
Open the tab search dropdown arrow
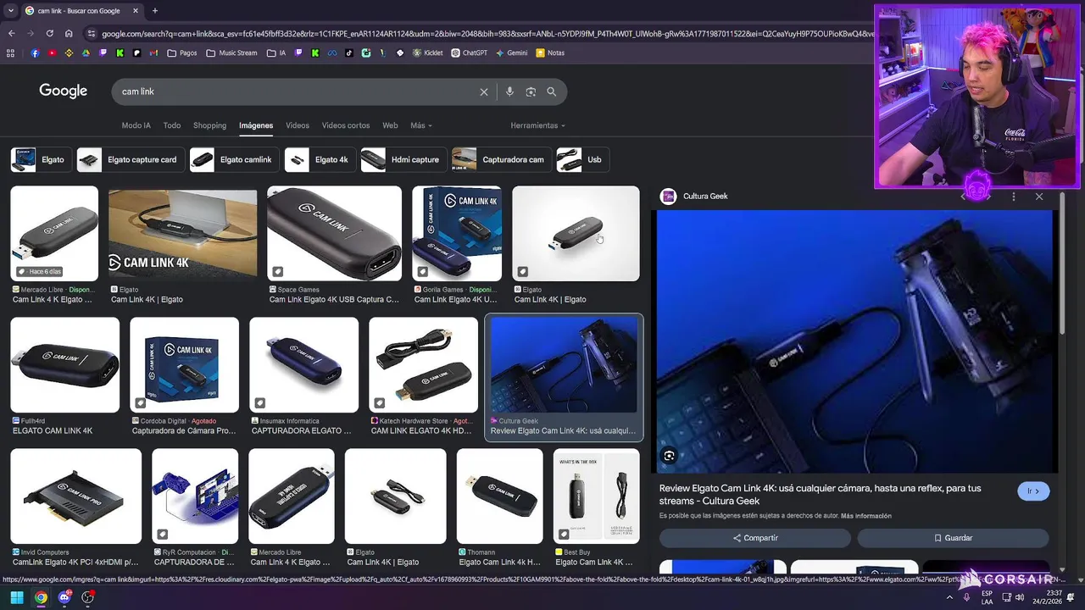tap(10, 11)
